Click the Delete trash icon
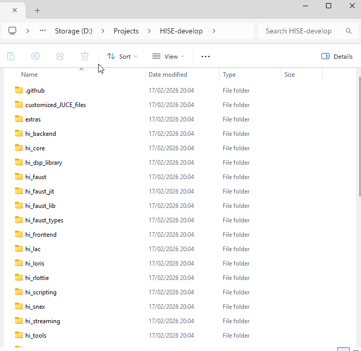This screenshot has width=361, height=351. 85,56
